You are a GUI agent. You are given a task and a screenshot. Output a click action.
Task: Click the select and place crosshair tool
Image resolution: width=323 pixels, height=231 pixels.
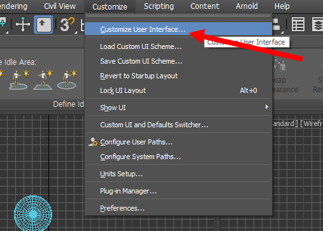pos(23,24)
